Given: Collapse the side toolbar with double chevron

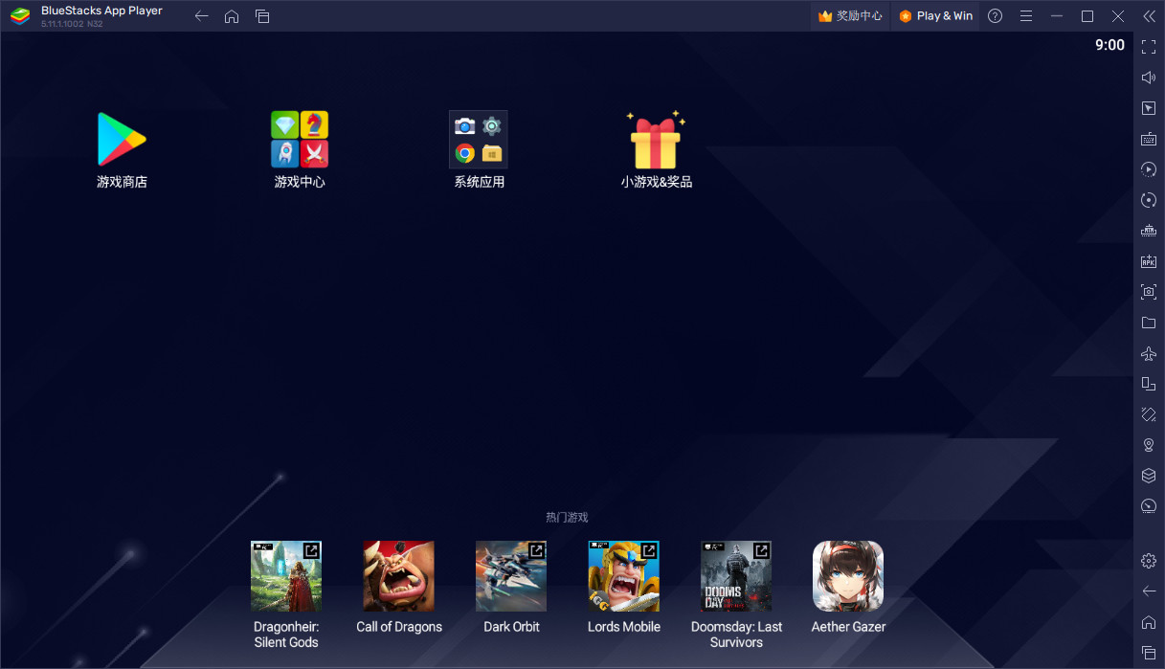Looking at the screenshot, I should (x=1149, y=16).
